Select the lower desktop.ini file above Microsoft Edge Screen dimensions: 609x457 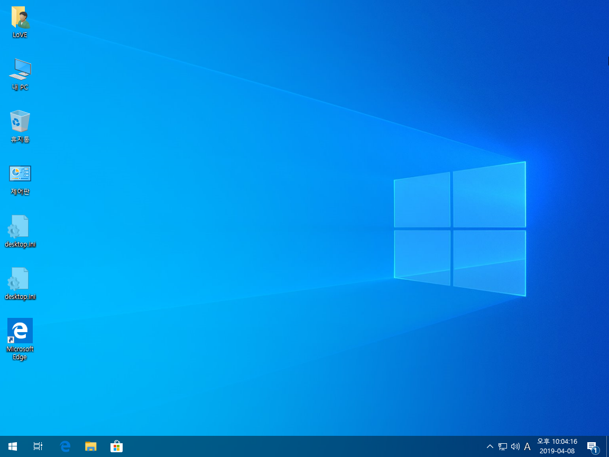pyautogui.click(x=20, y=284)
